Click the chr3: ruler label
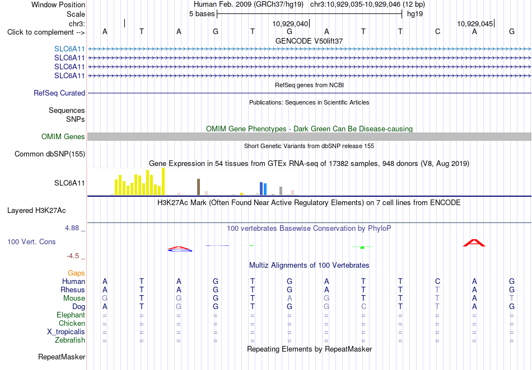This screenshot has width=532, height=370. (77, 24)
